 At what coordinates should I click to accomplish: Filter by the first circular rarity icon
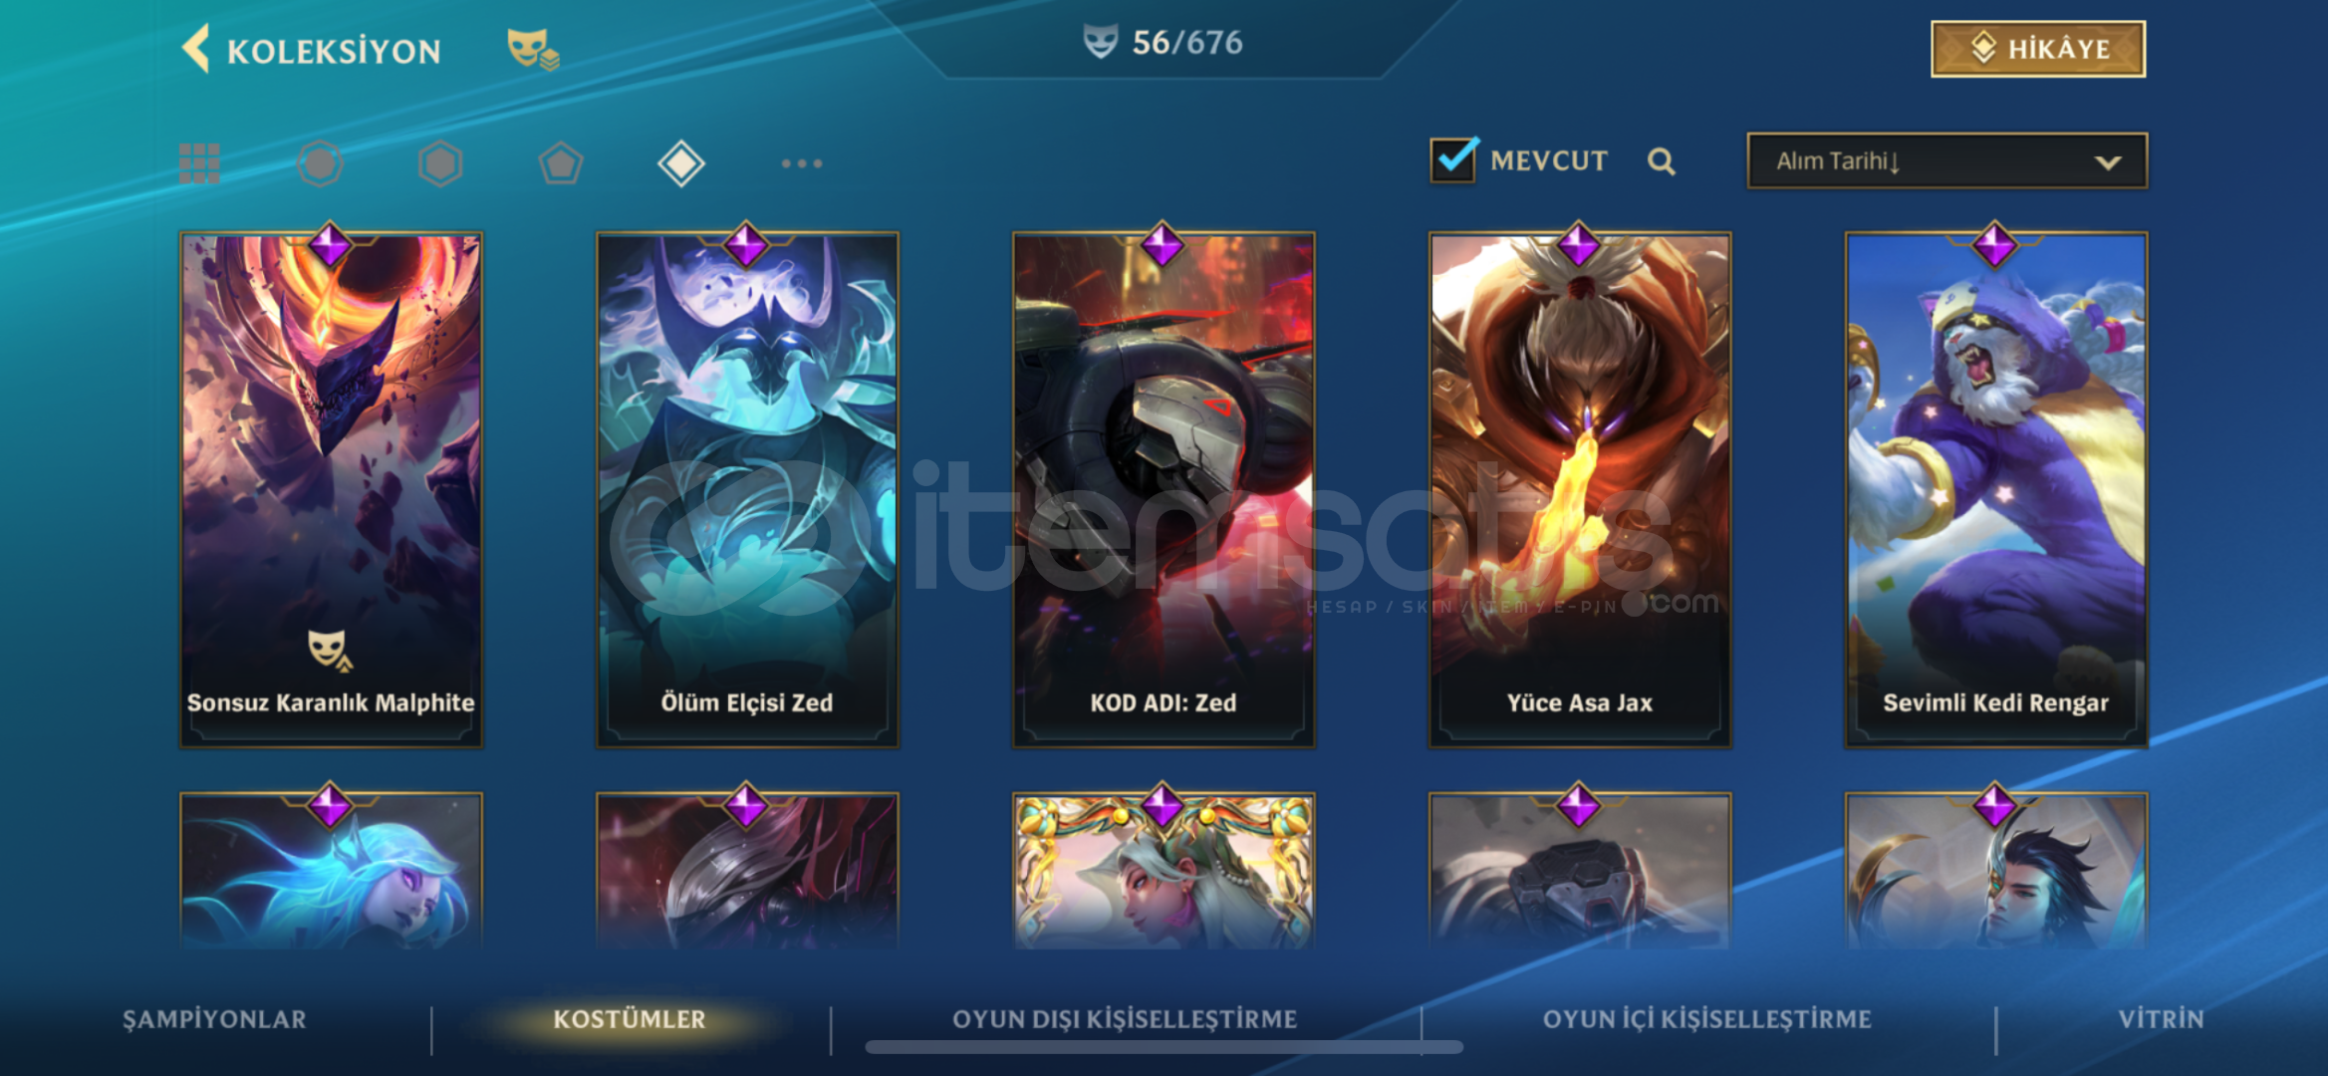[x=321, y=162]
